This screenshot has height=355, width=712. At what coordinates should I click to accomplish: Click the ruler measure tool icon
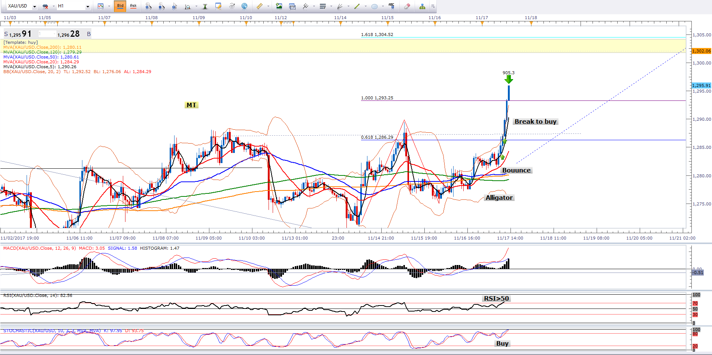259,6
